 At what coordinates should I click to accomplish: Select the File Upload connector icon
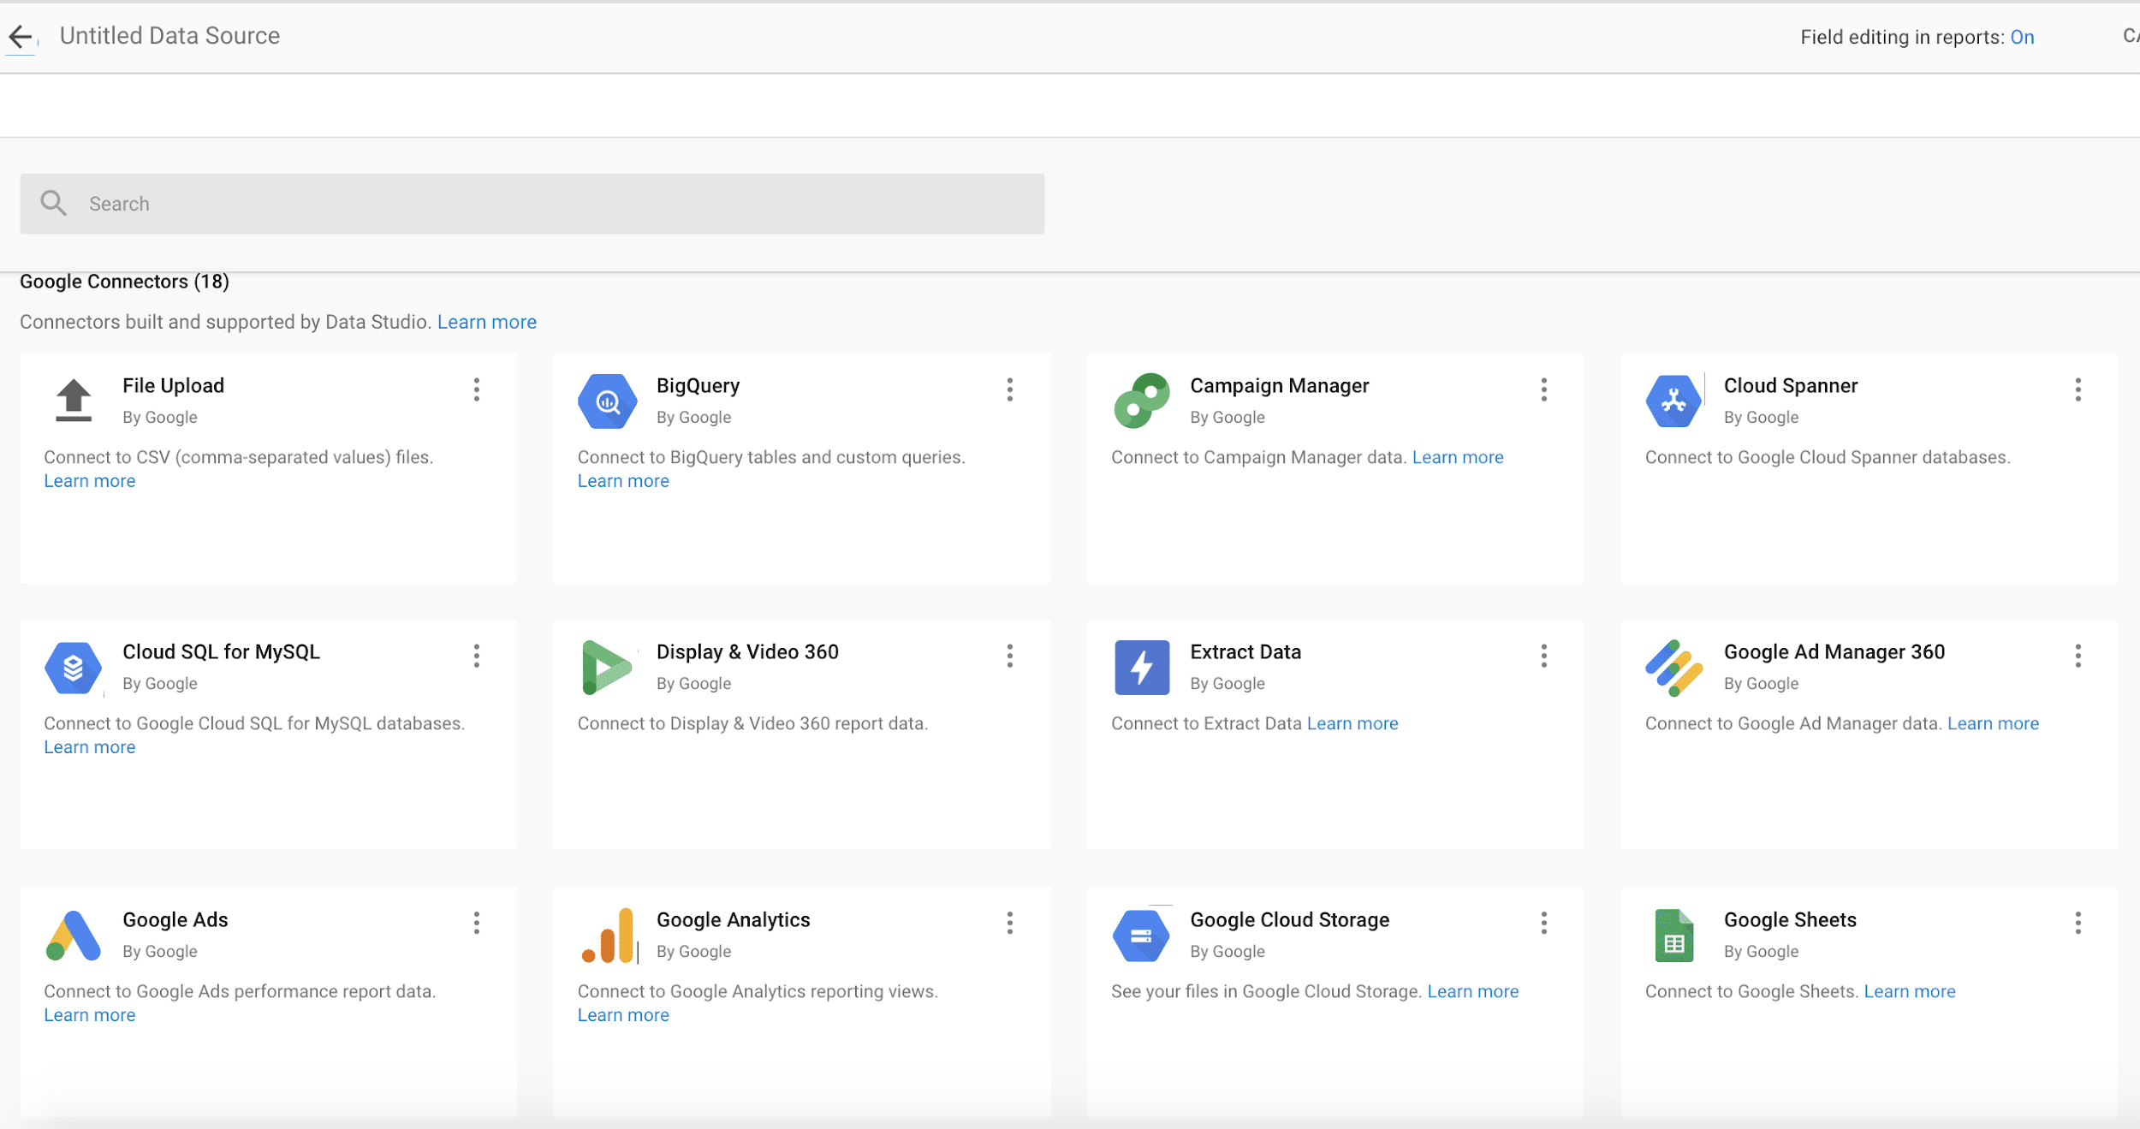[74, 400]
